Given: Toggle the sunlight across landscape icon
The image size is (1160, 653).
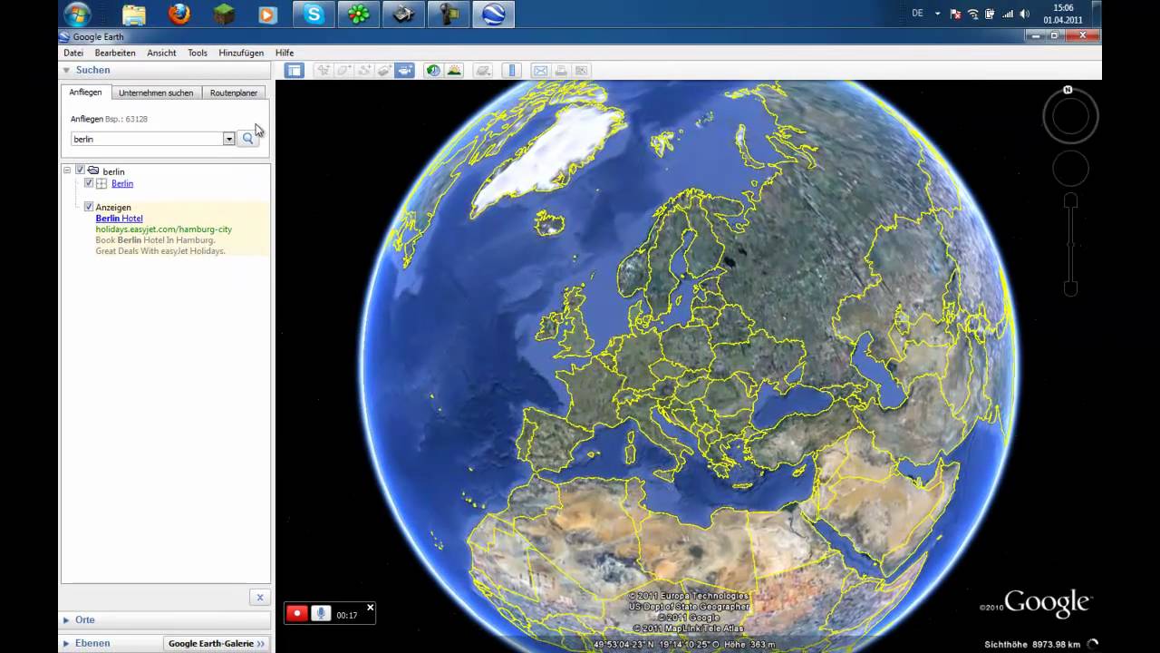Looking at the screenshot, I should tap(454, 70).
